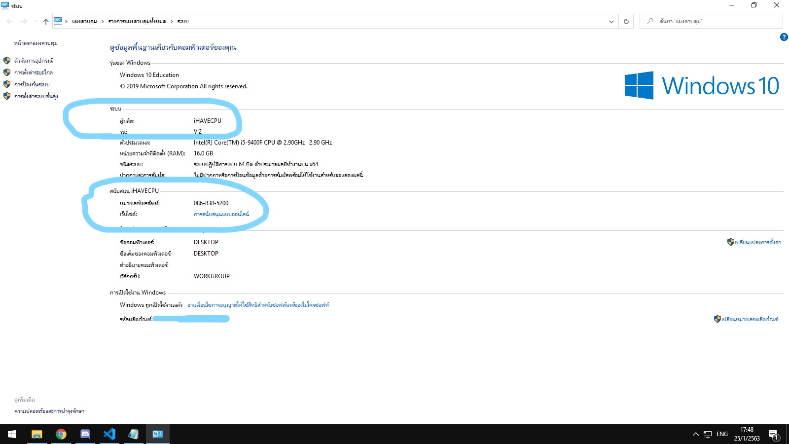Screen dimensions: 789x444
Task: Click the computer icon in the address bar
Action: [58, 21]
